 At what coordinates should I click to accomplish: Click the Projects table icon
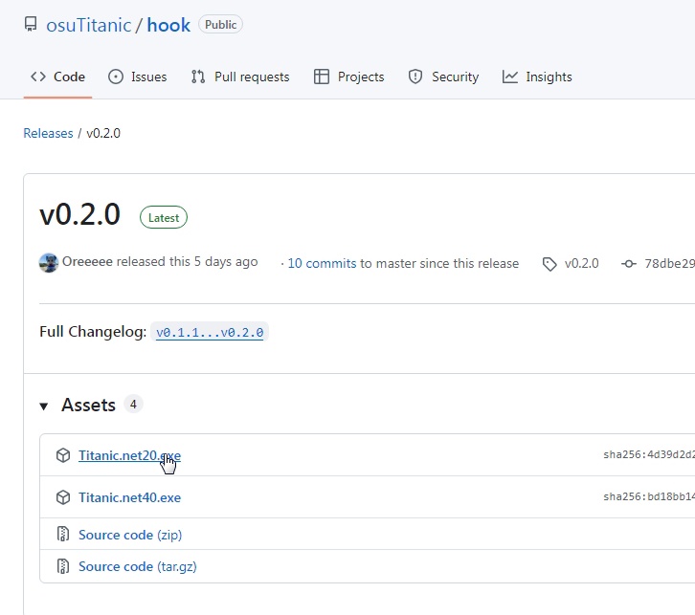(x=322, y=77)
